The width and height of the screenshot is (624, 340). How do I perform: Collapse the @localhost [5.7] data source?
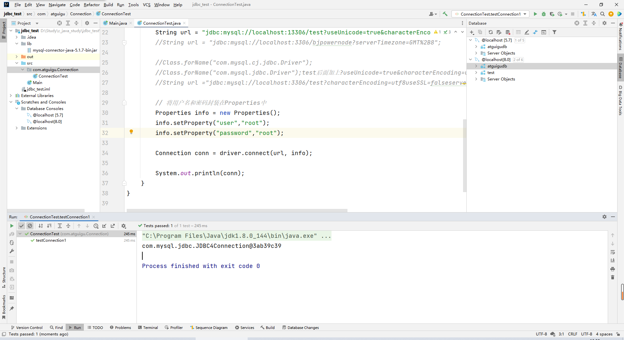tap(470, 40)
